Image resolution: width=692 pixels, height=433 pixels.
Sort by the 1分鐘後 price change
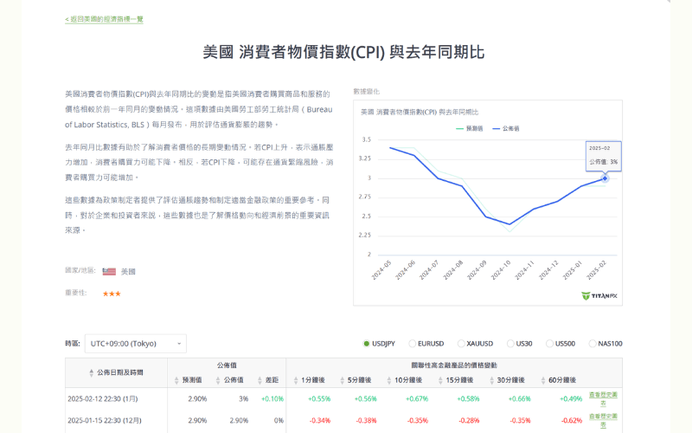pos(297,380)
